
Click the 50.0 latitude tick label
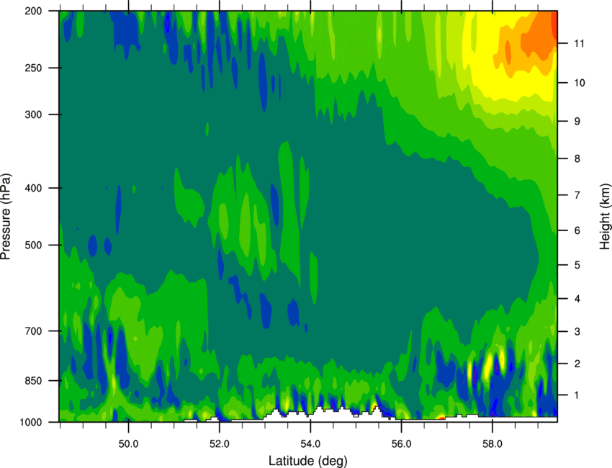(128, 444)
